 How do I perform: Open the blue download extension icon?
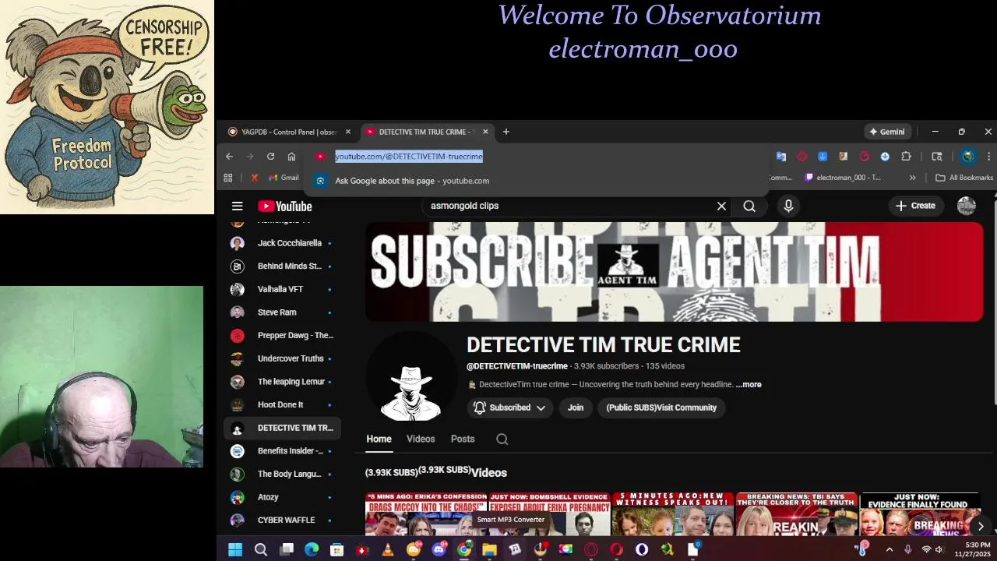[823, 157]
